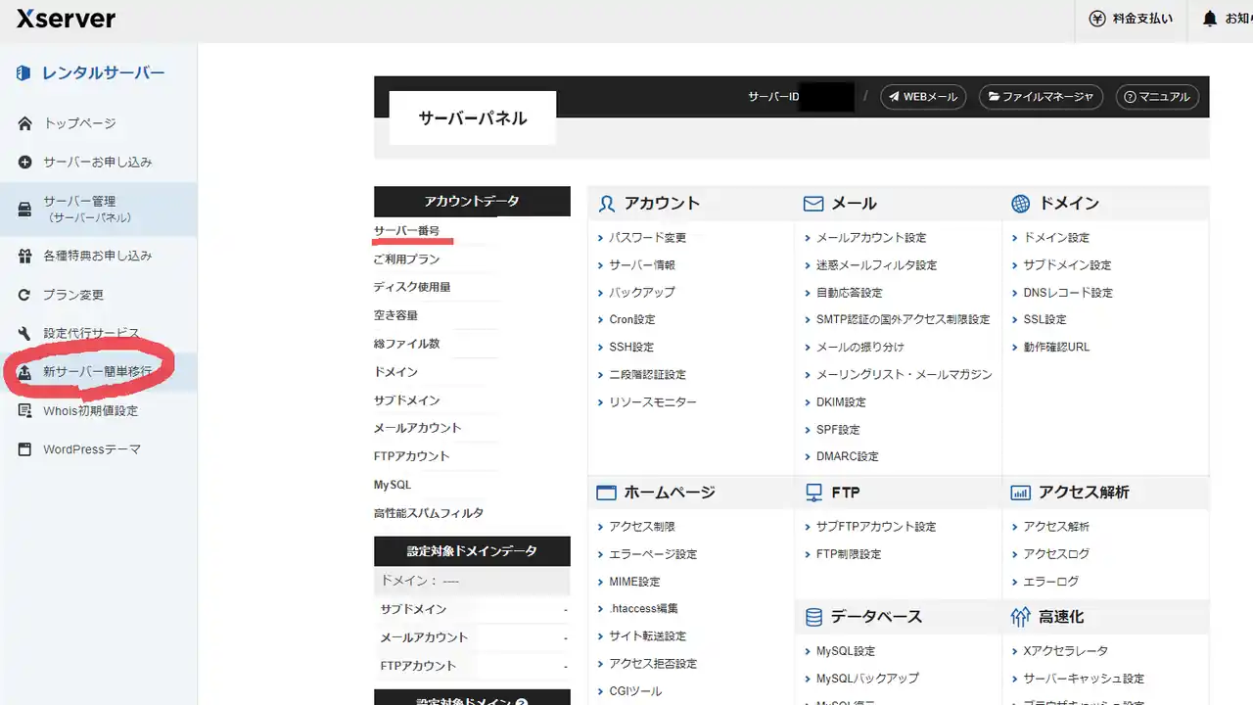
Task: Click the サーバーお申し込み plus icon
Action: tap(25, 162)
